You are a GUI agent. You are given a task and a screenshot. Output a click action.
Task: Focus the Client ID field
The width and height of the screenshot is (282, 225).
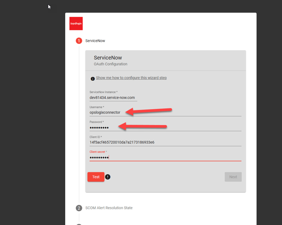(x=166, y=142)
